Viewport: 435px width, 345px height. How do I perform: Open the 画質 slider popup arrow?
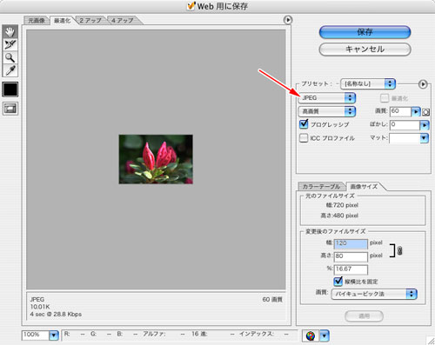[416, 111]
